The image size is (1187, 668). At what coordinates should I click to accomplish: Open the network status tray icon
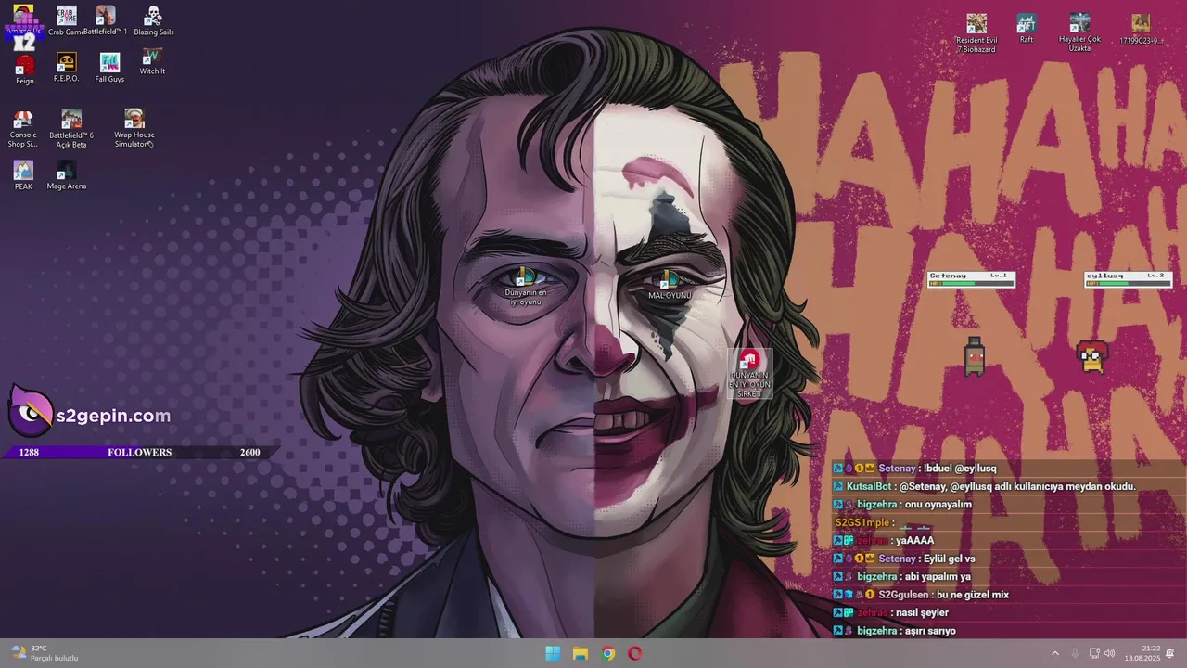coord(1094,653)
